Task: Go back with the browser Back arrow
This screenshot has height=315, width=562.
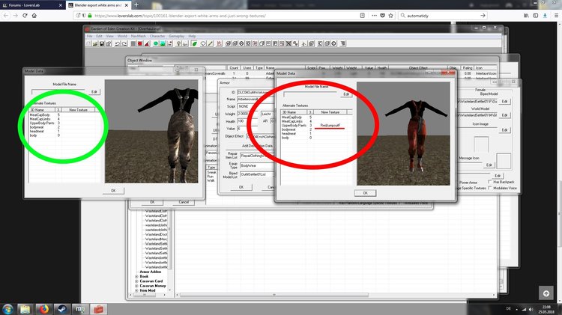Action: point(6,16)
